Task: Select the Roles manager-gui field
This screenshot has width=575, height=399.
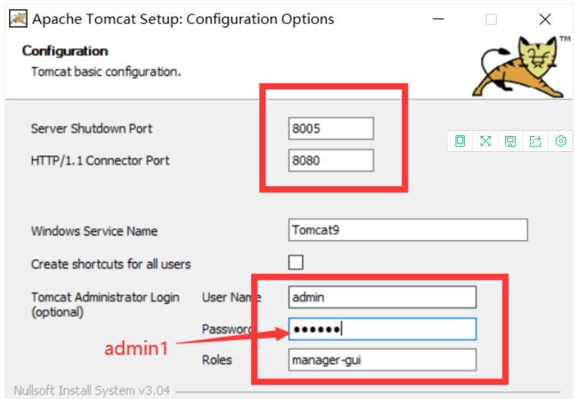Action: [383, 359]
